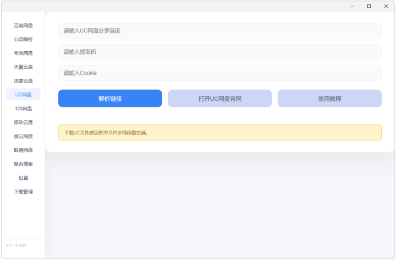Focus the 提取码 input field
Image resolution: width=396 pixels, height=260 pixels.
click(x=220, y=52)
